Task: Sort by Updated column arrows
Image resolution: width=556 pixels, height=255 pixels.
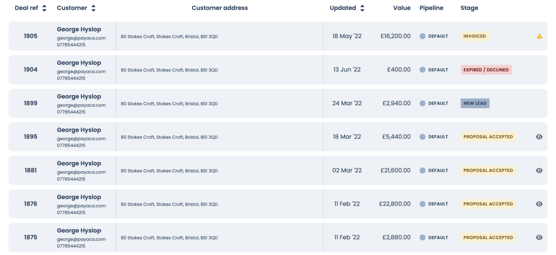Action: pos(362,8)
